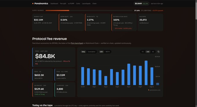Click the shortest full bar at Aug 3
The height and width of the screenshot is (107, 197).
click(x=106, y=81)
